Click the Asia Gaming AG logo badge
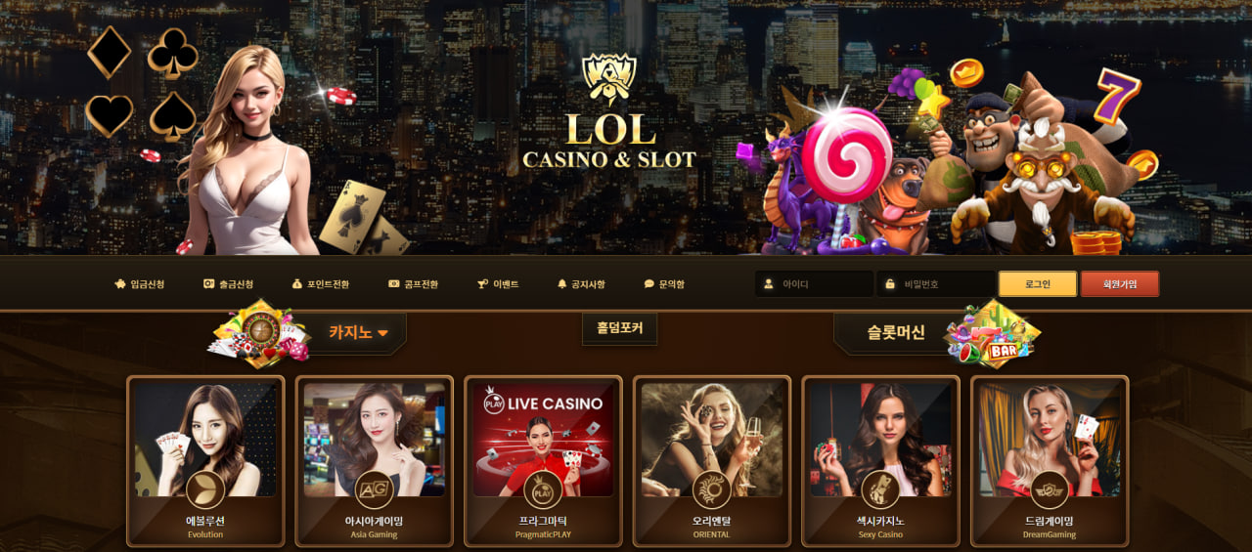1252x552 pixels. coord(374,490)
